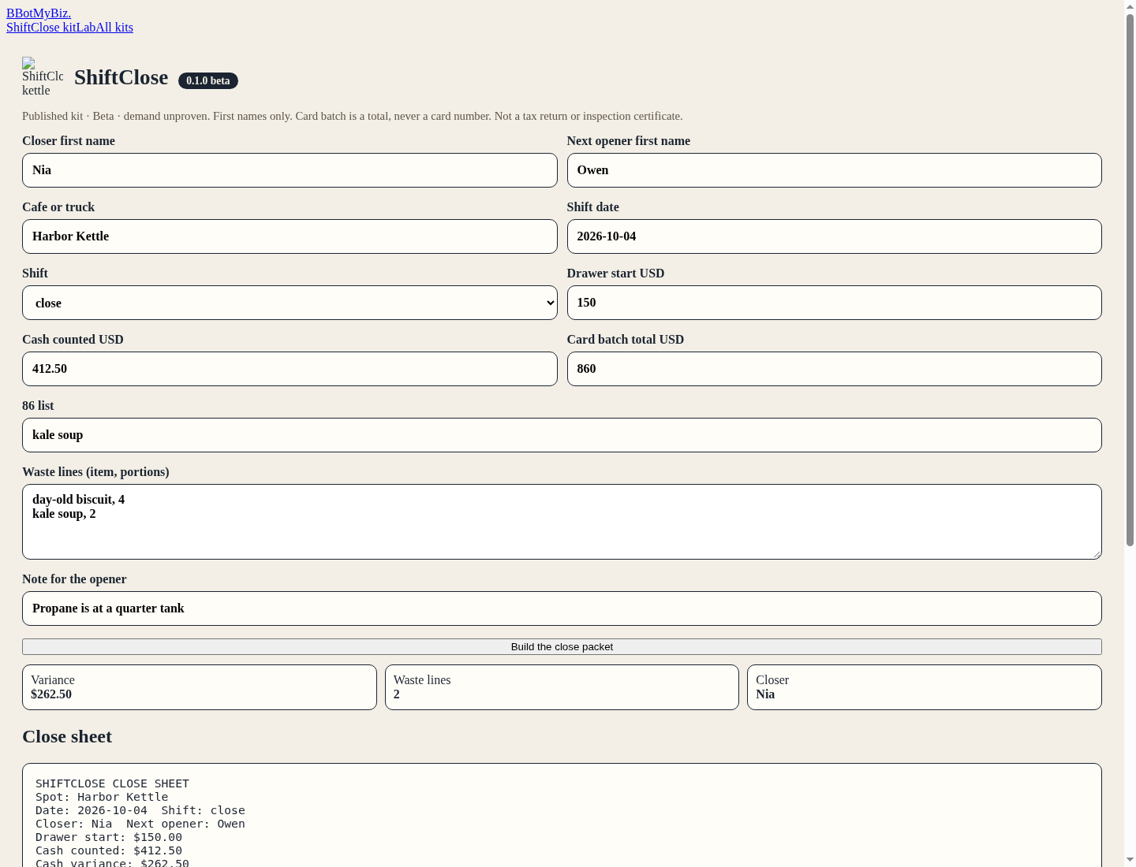Select the Drawer start USD field

[834, 303]
